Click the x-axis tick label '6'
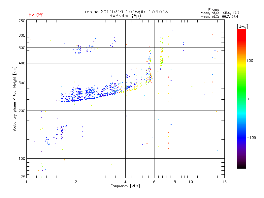264x198 pixels. point(154,182)
